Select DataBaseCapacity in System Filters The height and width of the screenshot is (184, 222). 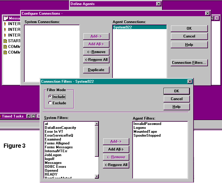[x=60, y=128]
